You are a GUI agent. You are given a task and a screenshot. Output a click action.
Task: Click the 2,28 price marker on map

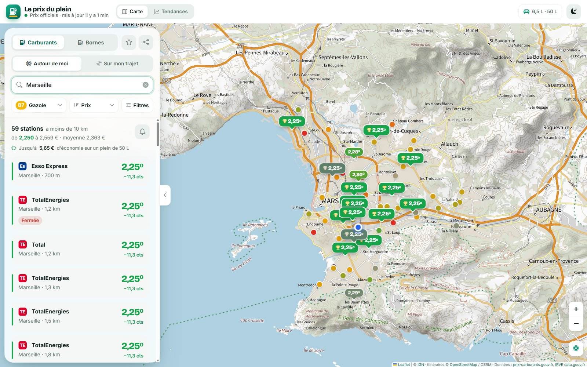(x=354, y=152)
